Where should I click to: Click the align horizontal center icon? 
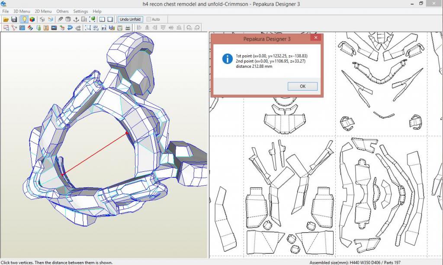147,28
